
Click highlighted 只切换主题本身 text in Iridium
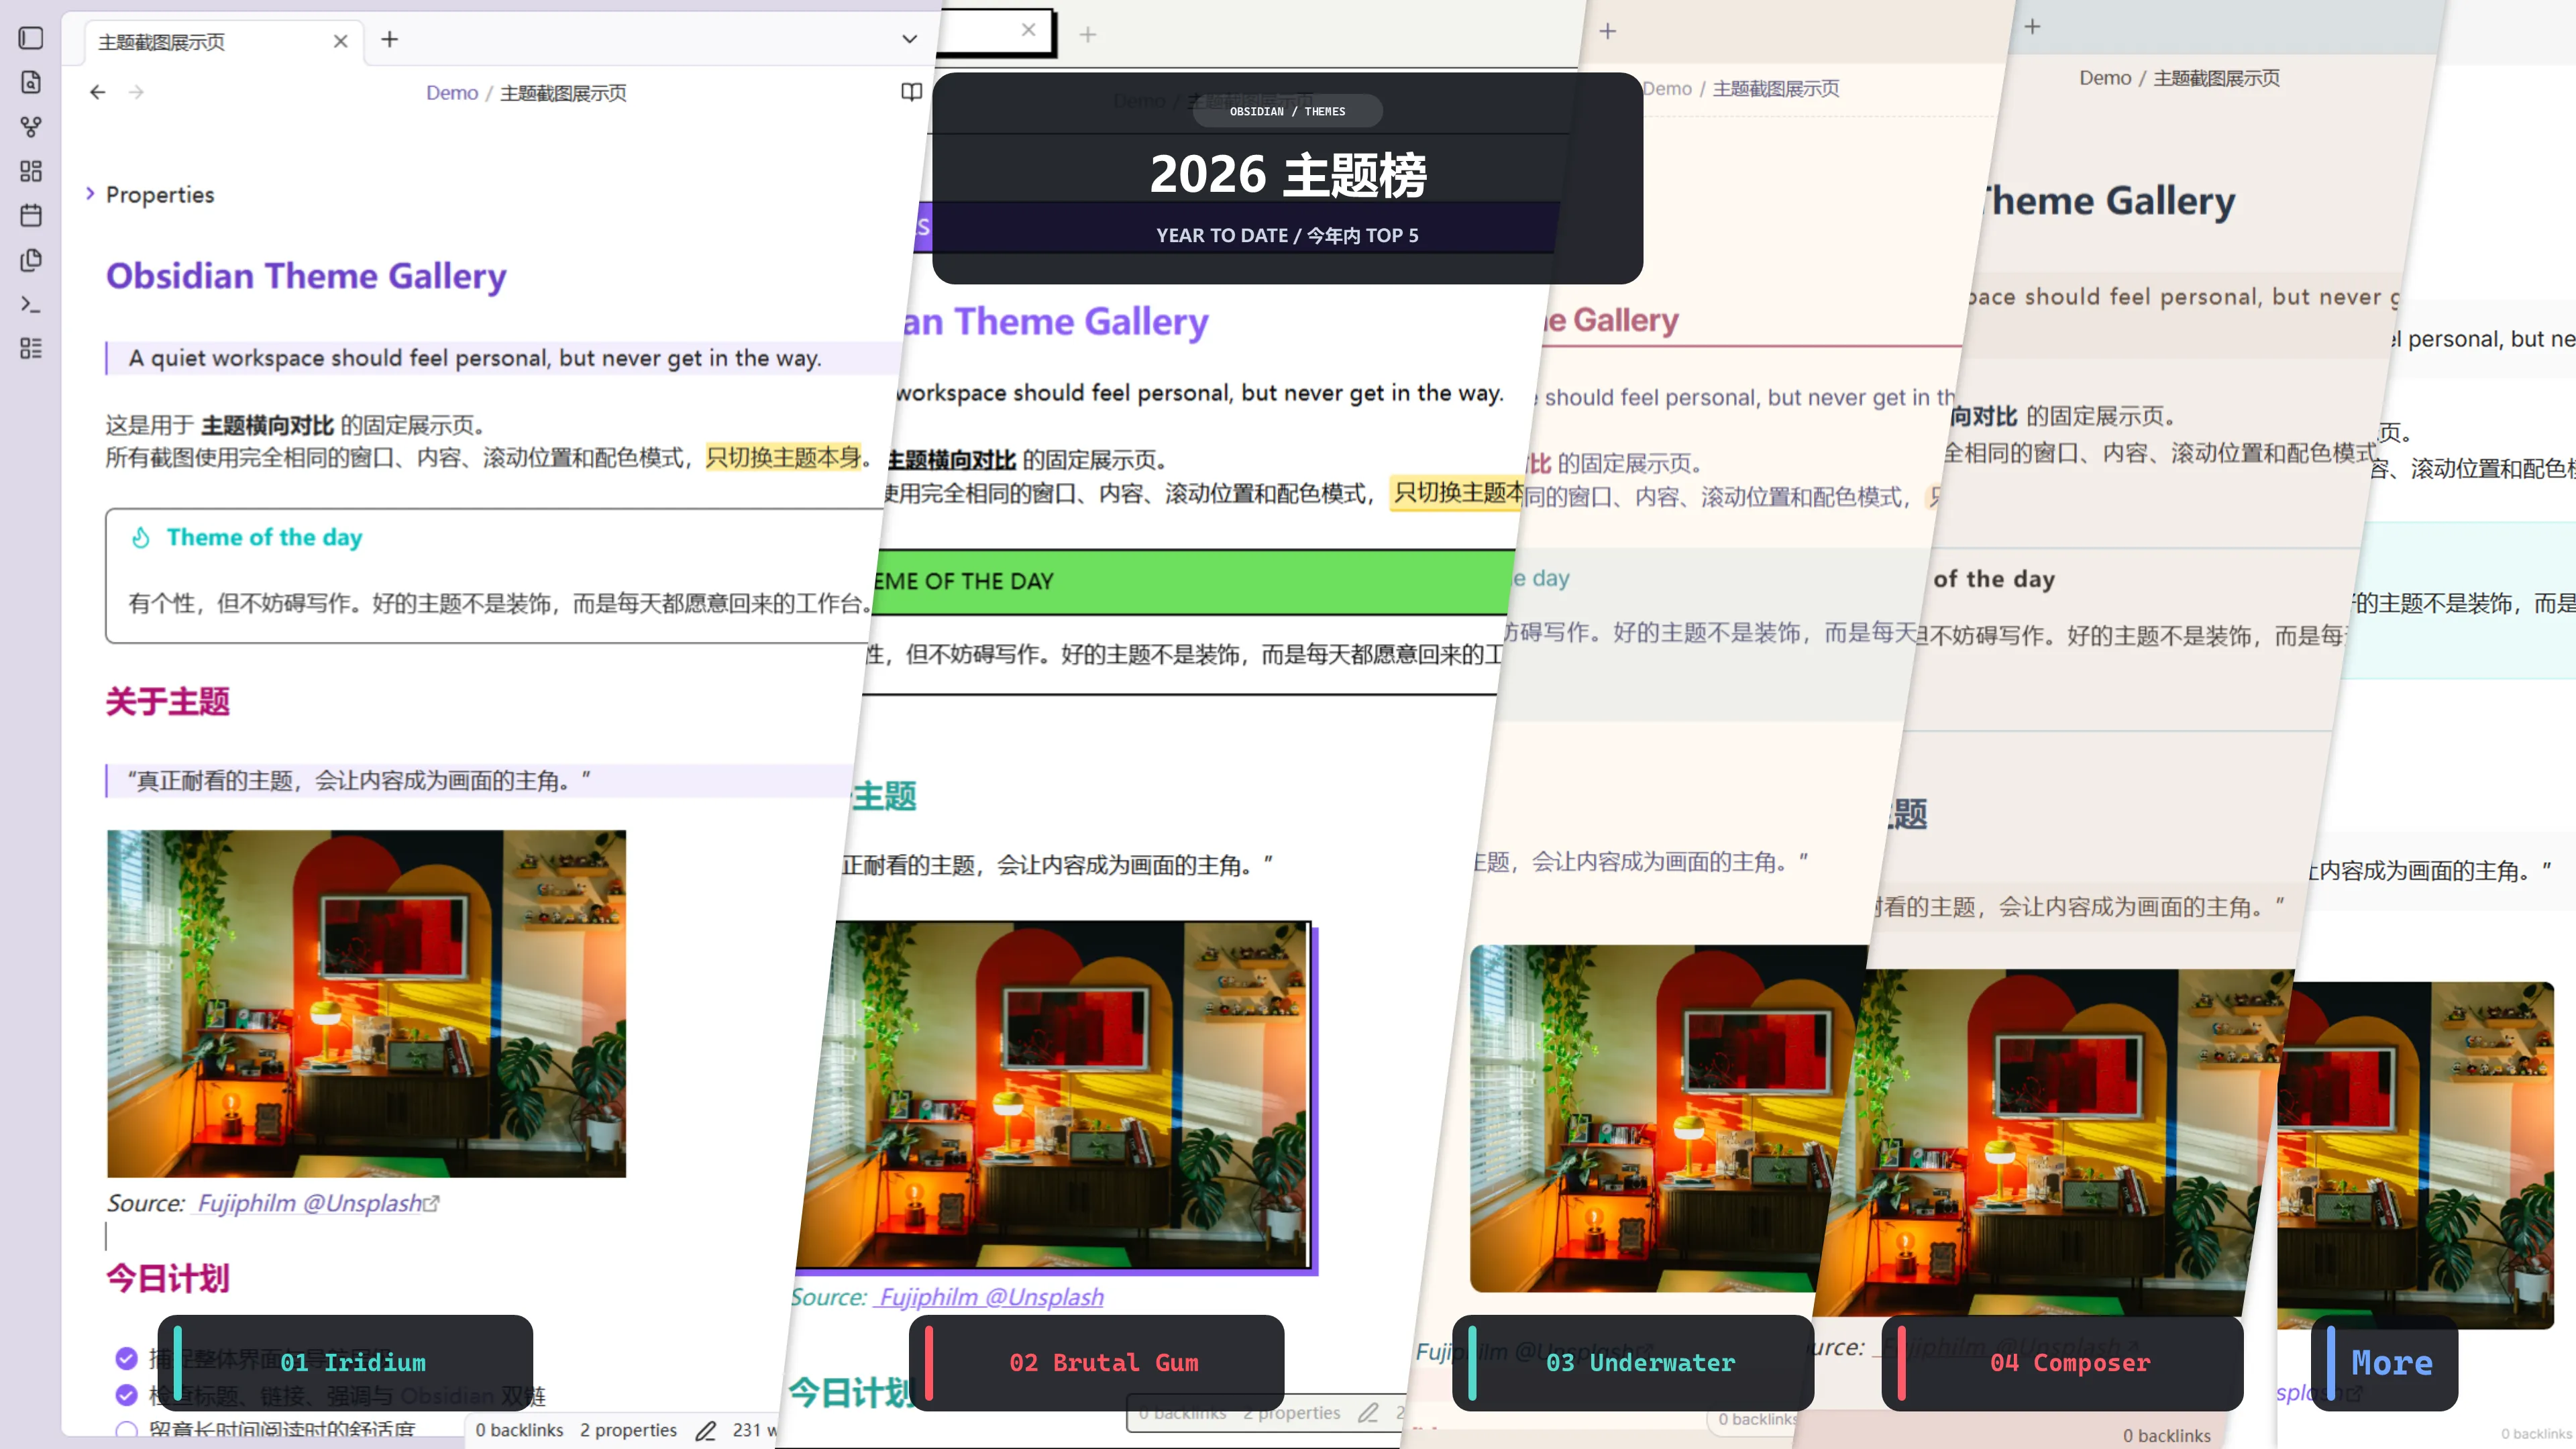[783, 458]
